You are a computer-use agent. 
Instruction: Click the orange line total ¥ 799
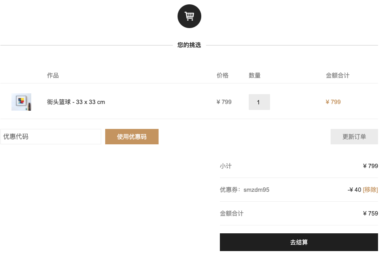pos(333,102)
